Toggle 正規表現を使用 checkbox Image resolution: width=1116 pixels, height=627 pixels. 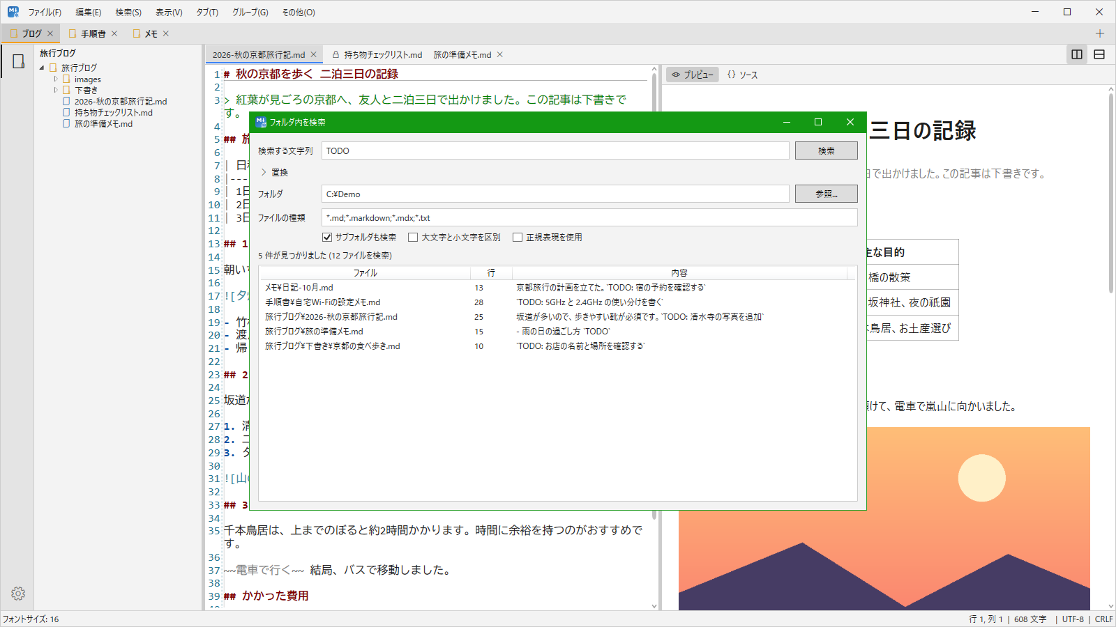(x=518, y=237)
